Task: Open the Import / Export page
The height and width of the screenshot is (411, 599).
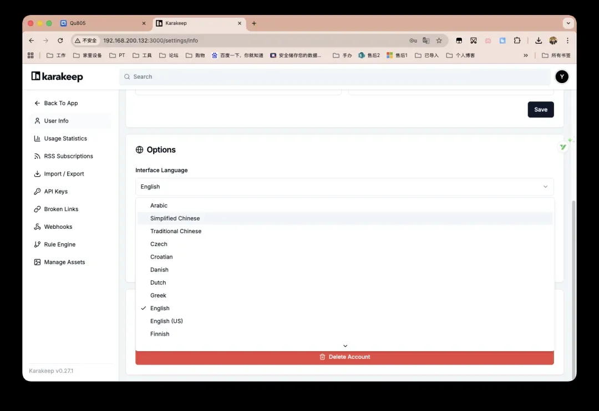Action: point(64,174)
